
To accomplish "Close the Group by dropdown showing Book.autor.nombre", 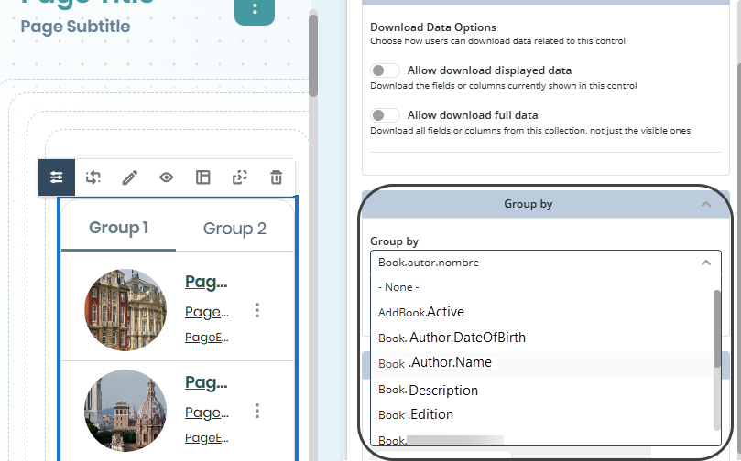I will coord(704,263).
